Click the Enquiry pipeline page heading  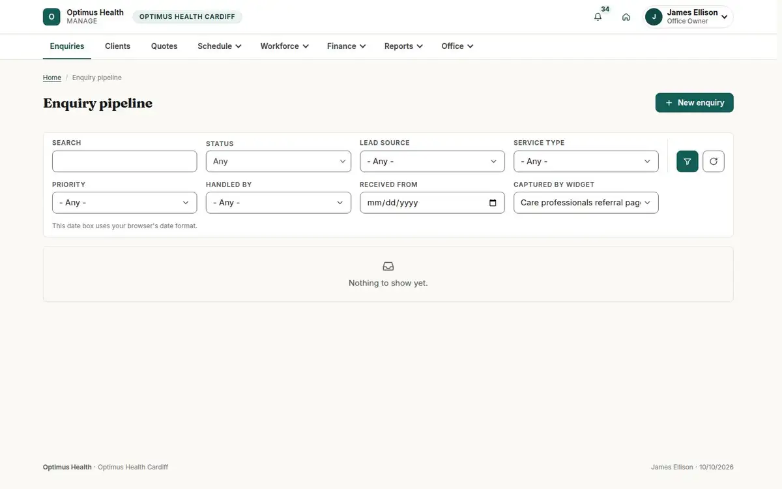(98, 103)
